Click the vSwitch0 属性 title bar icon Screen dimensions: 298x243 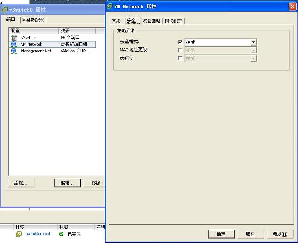(x=5, y=10)
